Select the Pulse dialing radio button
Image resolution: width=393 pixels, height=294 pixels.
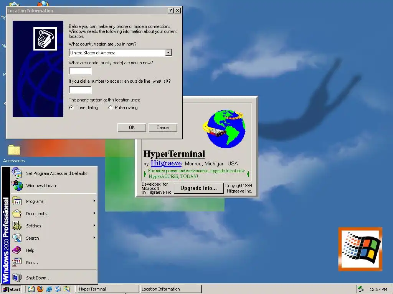pos(110,108)
